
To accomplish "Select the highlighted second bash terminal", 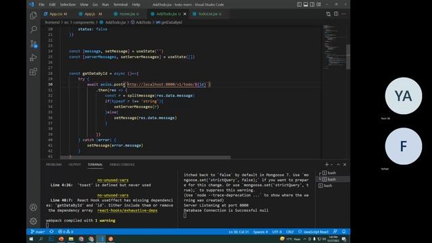I will (x=333, y=179).
